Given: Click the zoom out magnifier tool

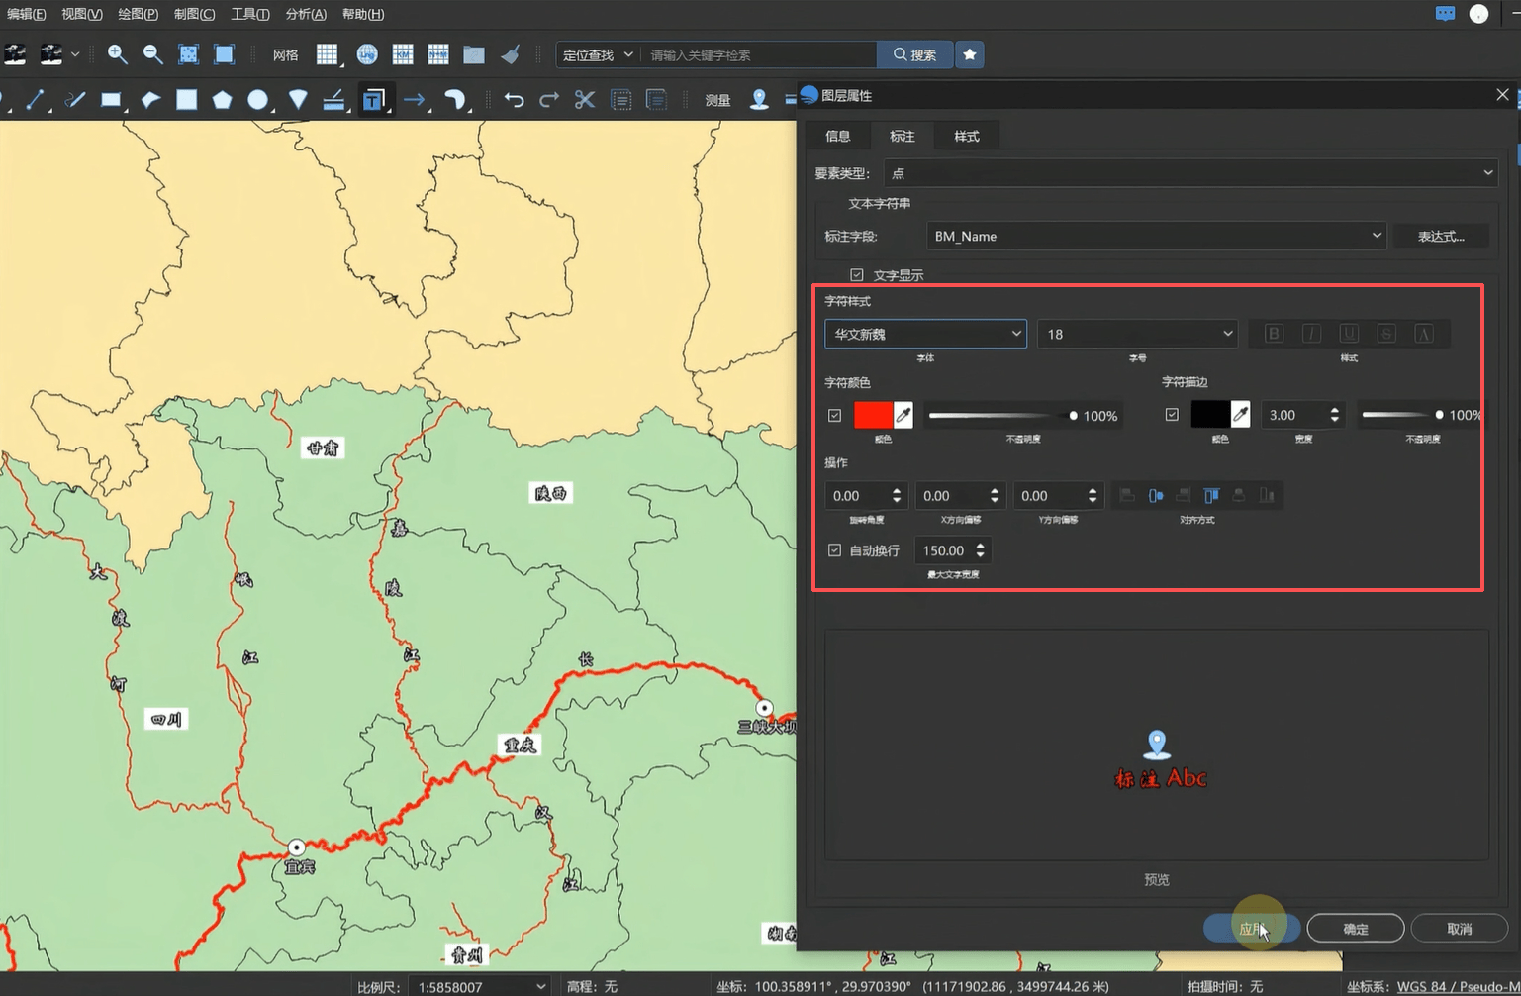Looking at the screenshot, I should click(152, 54).
